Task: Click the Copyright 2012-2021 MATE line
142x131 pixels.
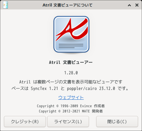Action: [x=71, y=111]
